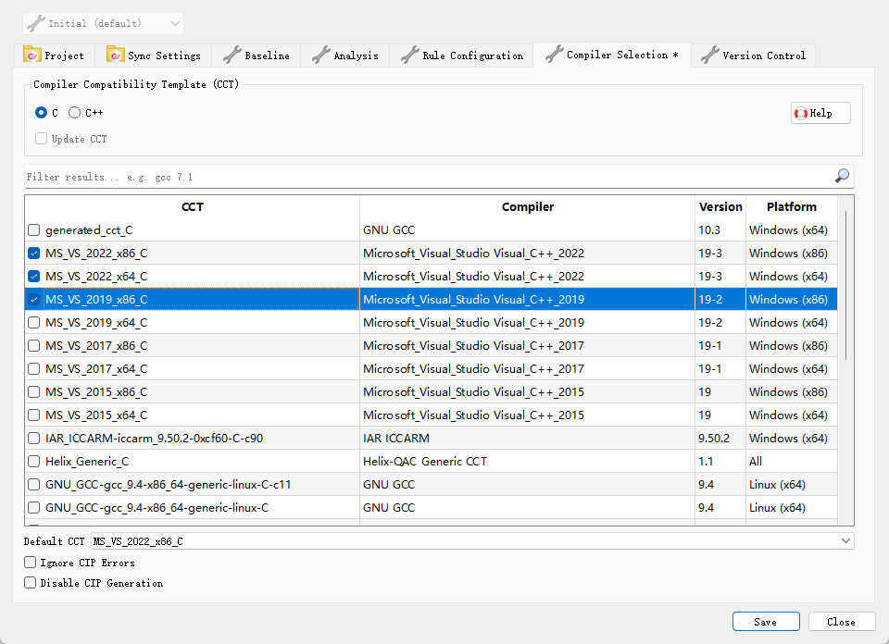889x644 pixels.
Task: Click the Baseline tab wrench icon
Action: (232, 55)
